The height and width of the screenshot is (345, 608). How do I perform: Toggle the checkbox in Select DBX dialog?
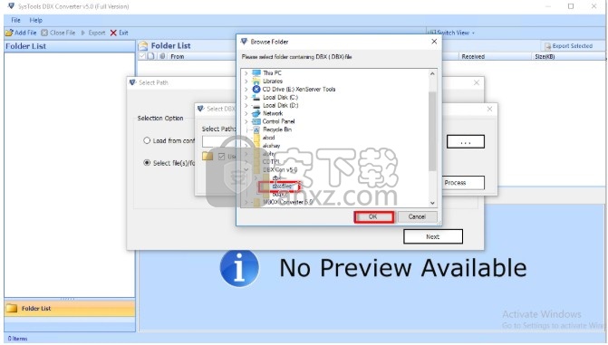(221, 157)
